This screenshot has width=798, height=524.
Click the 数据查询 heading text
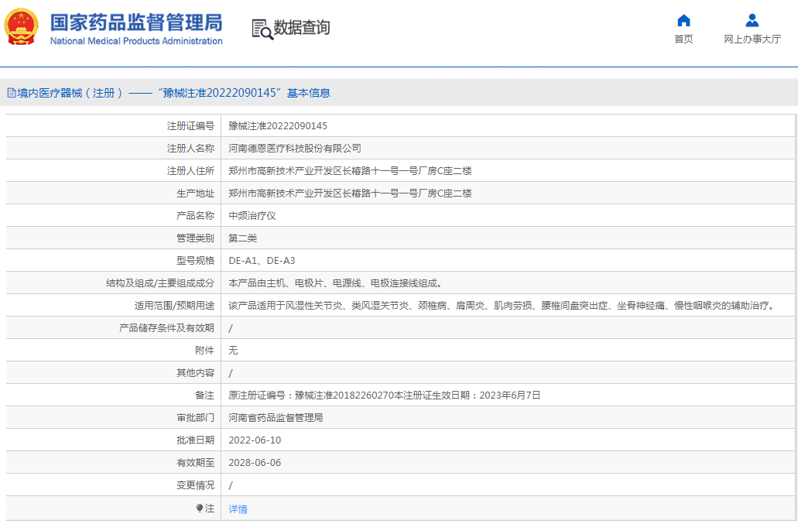[302, 27]
